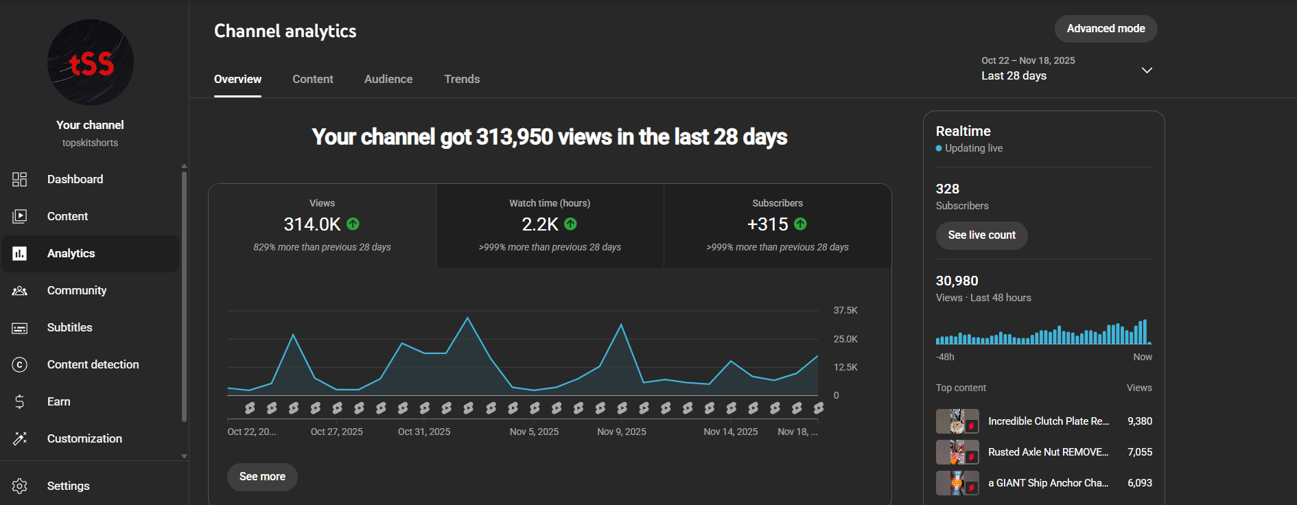Click the Dashboard icon in sidebar
Image resolution: width=1297 pixels, height=505 pixels.
(x=20, y=179)
